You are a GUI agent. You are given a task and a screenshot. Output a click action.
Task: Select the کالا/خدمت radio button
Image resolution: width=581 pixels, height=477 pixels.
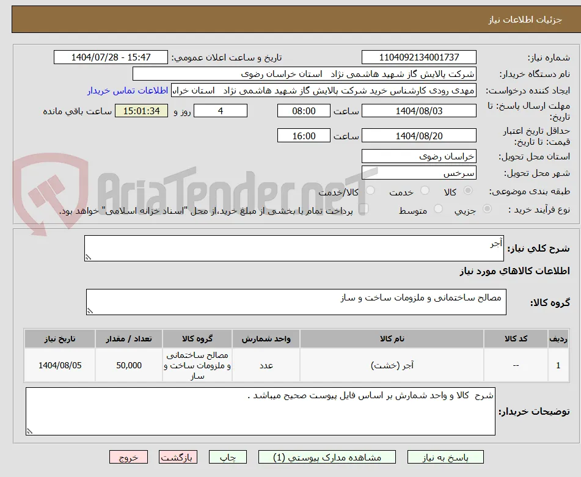(370, 191)
